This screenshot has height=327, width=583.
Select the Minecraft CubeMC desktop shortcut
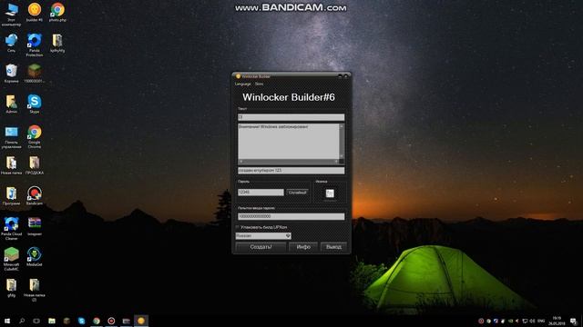pos(11,260)
